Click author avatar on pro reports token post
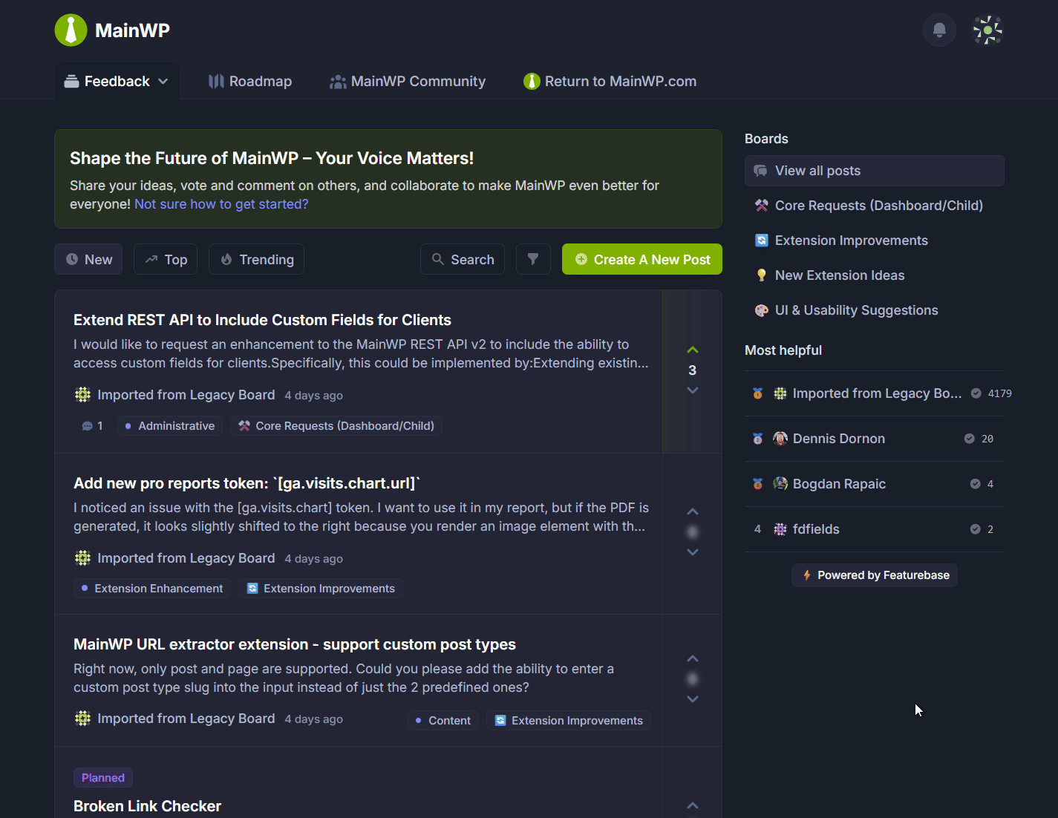This screenshot has height=818, width=1058. pyautogui.click(x=83, y=558)
